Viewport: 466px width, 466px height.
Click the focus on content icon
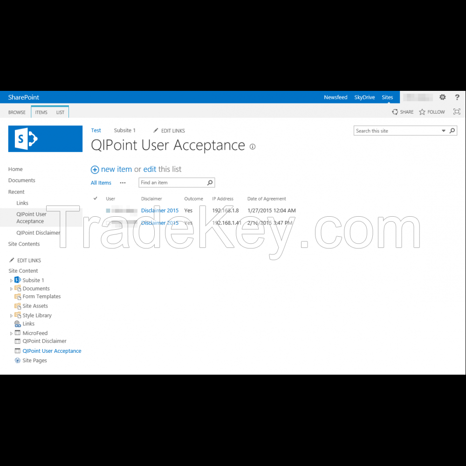point(457,112)
